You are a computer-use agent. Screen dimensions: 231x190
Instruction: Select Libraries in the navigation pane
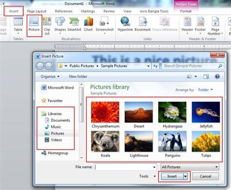[x=52, y=114]
